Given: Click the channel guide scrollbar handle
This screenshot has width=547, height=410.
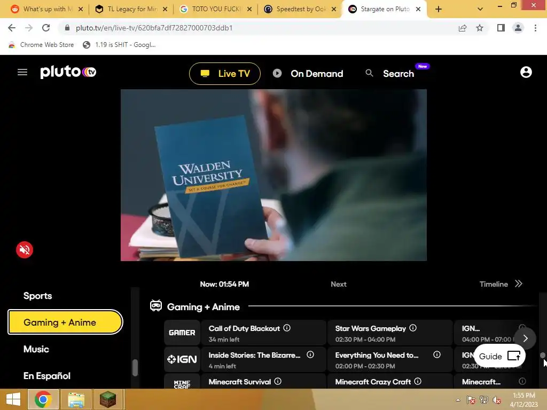Looking at the screenshot, I should pos(543,355).
